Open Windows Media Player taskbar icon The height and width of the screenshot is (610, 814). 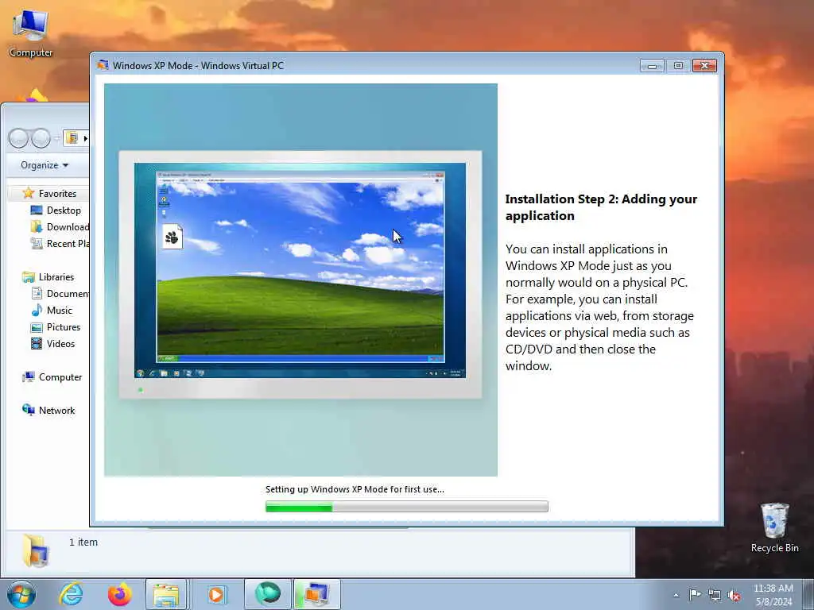click(215, 594)
